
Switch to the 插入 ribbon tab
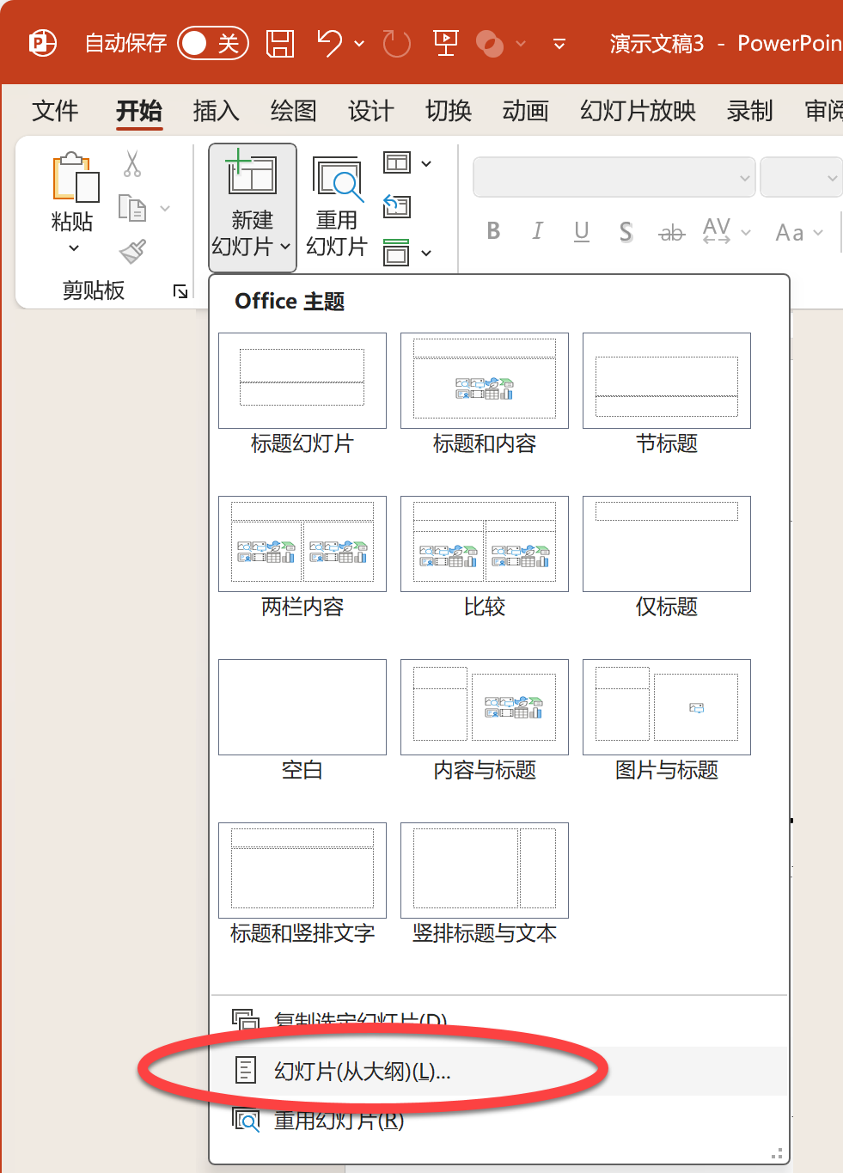[x=215, y=111]
